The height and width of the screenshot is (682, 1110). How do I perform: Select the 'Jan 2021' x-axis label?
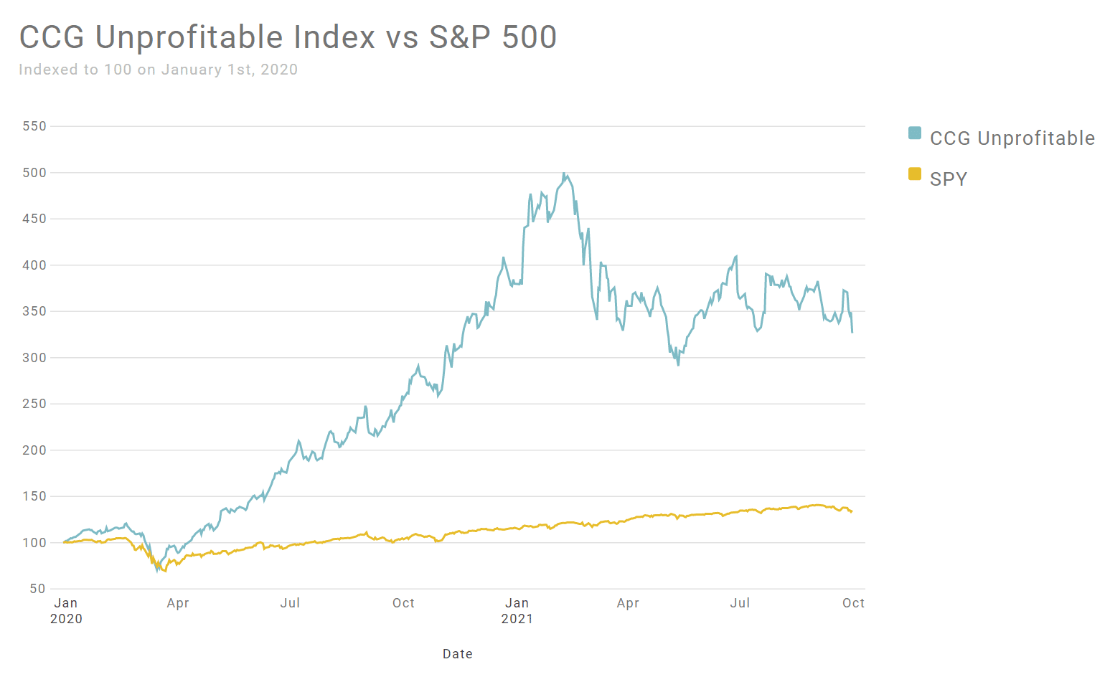click(517, 610)
